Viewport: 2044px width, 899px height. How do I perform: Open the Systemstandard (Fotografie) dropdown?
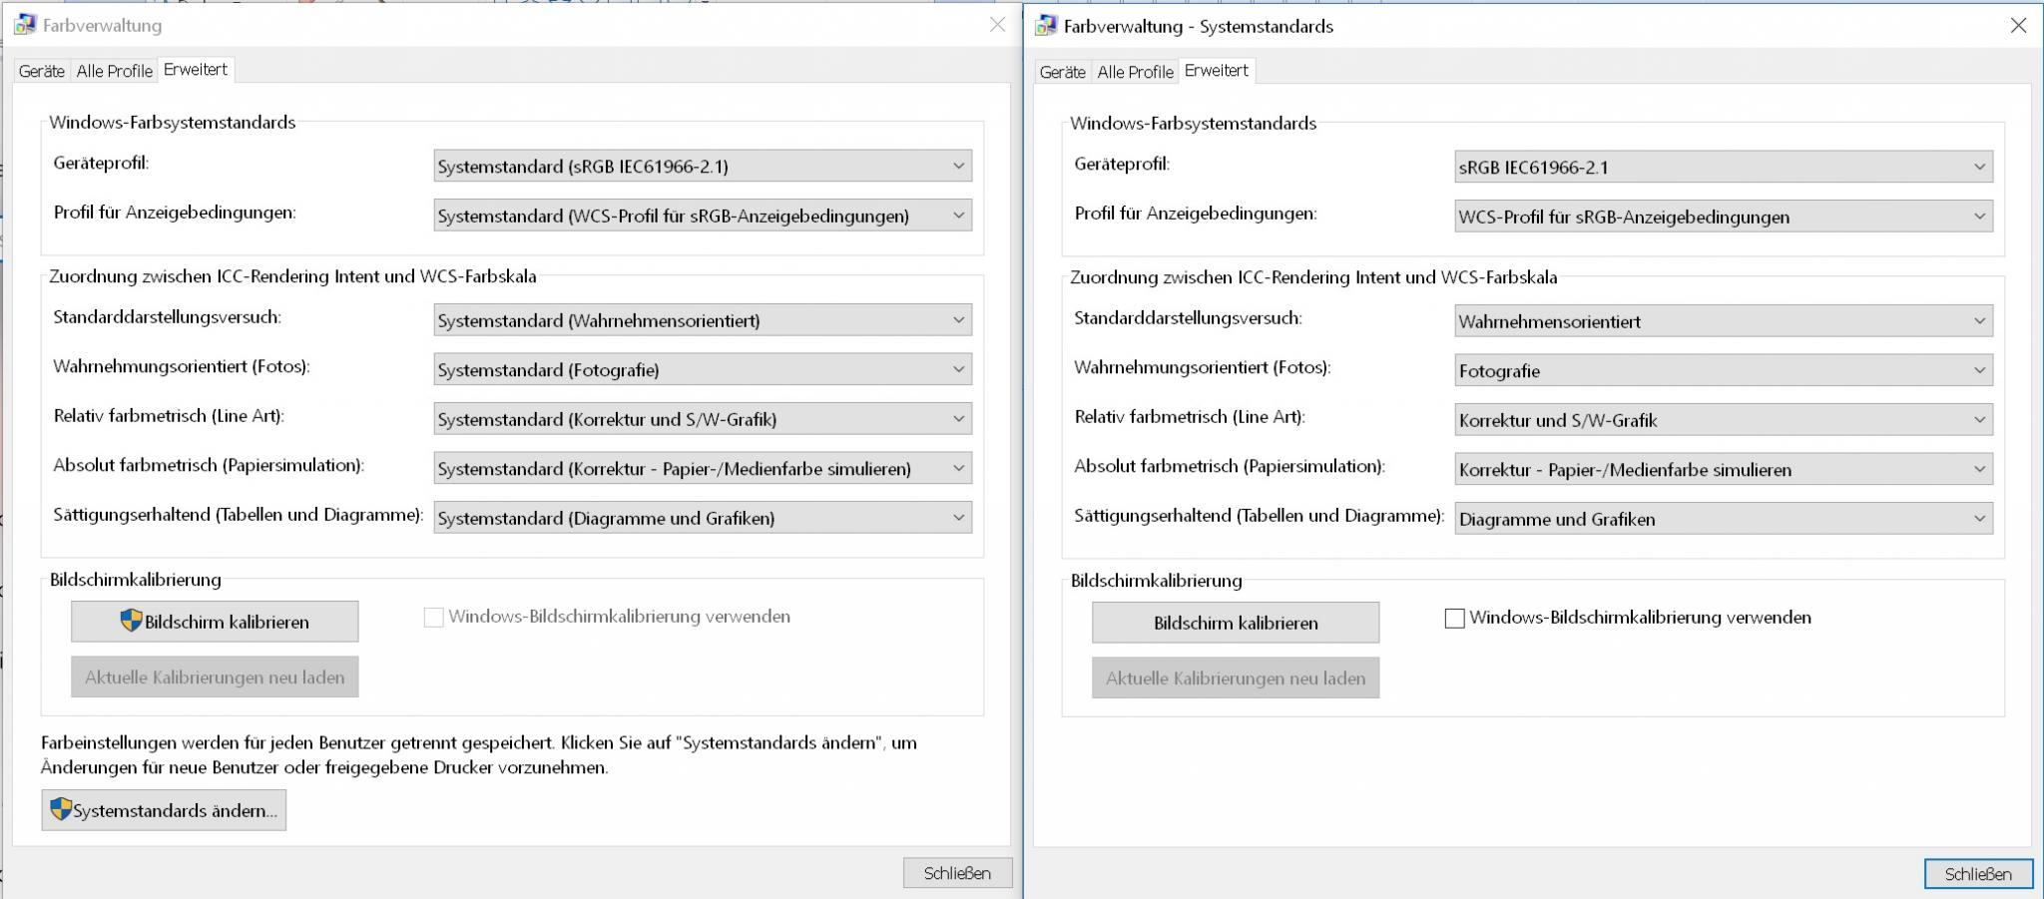tap(703, 369)
